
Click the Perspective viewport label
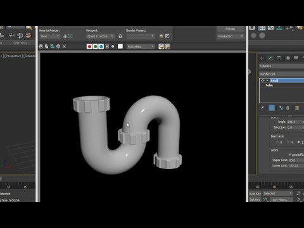[x=13, y=56]
